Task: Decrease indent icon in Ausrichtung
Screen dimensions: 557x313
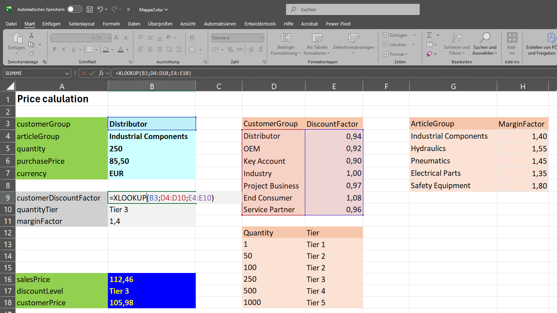Action: pyautogui.click(x=169, y=49)
